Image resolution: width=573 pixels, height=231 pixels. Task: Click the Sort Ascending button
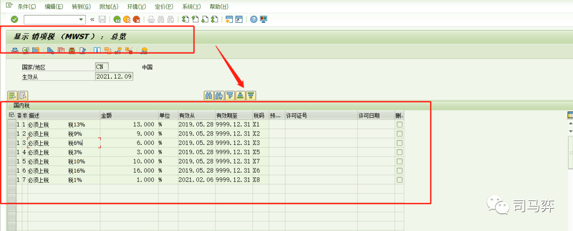(240, 96)
